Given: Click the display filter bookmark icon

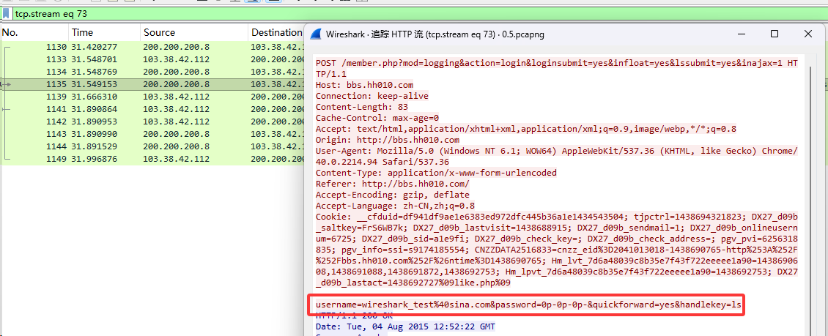Looking at the screenshot, I should tap(6, 12).
